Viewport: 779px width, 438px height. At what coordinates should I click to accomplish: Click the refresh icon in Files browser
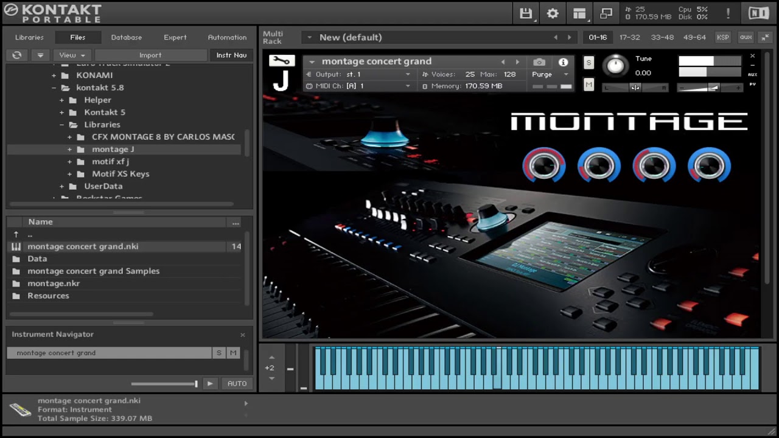tap(17, 55)
